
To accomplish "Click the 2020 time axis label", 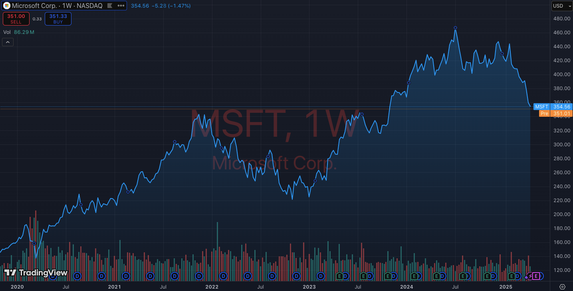I will (x=17, y=287).
